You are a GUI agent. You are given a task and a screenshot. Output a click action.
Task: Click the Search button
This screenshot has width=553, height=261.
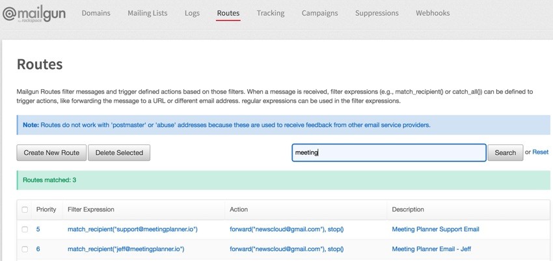pyautogui.click(x=506, y=153)
